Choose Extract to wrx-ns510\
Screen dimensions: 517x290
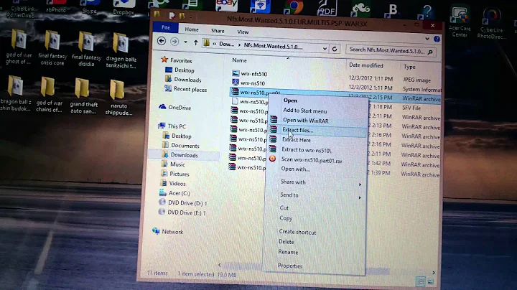pos(307,149)
